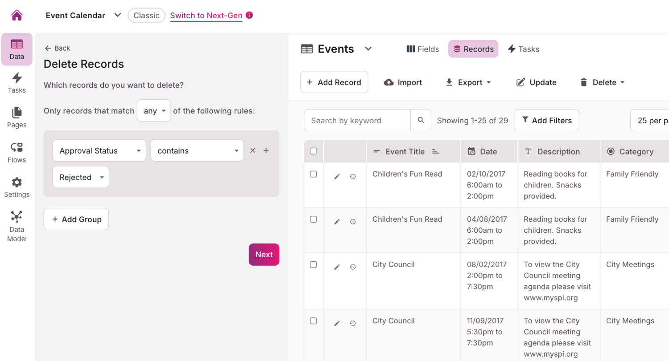The height and width of the screenshot is (361, 669).
Task: Click the Switch to Next-Gen link
Action: coord(206,16)
